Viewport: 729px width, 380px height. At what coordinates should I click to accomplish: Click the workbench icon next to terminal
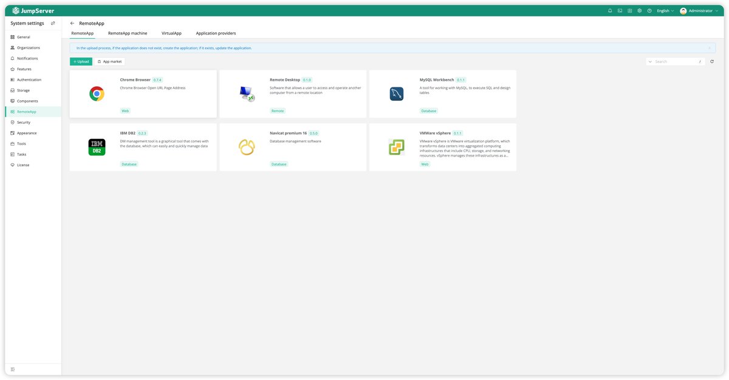click(x=629, y=10)
